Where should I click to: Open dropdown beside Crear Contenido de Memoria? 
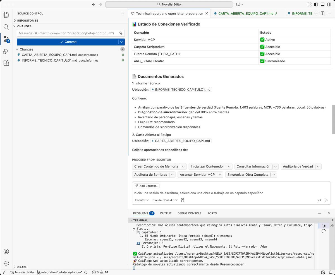pos(183,166)
